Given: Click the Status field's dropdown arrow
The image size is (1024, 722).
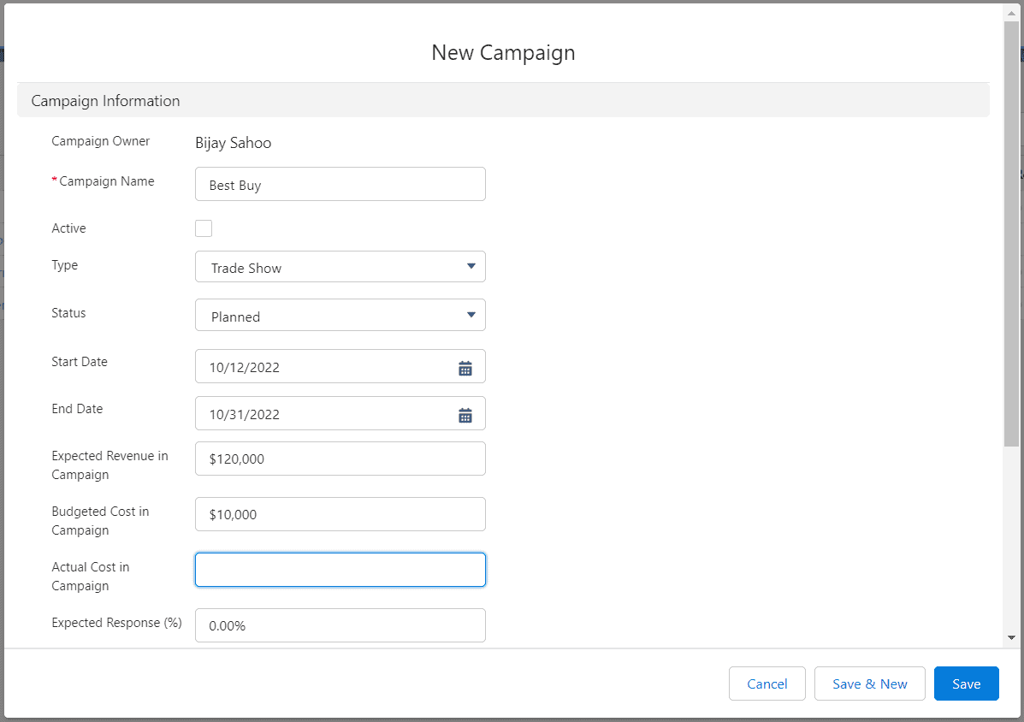Looking at the screenshot, I should point(471,315).
